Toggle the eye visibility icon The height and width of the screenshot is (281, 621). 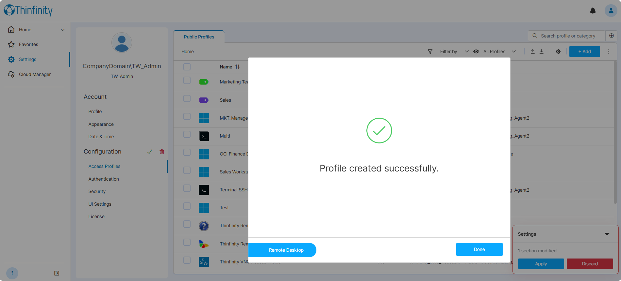[476, 52]
